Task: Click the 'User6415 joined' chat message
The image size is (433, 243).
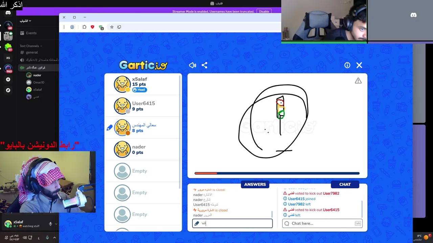Action: 299,199
